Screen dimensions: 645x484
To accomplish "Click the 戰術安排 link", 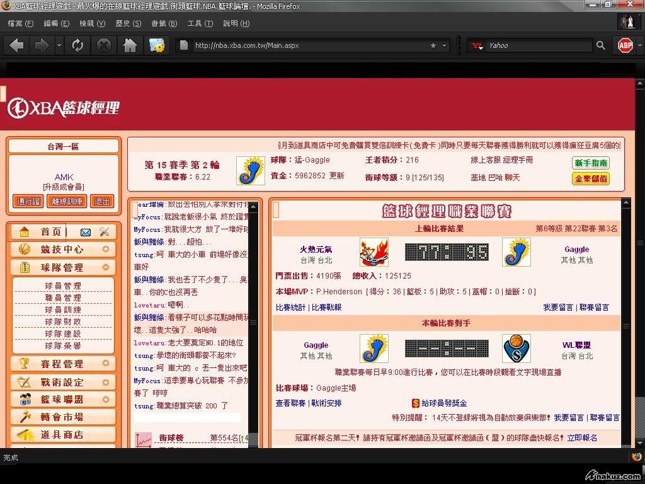I will tap(327, 403).
